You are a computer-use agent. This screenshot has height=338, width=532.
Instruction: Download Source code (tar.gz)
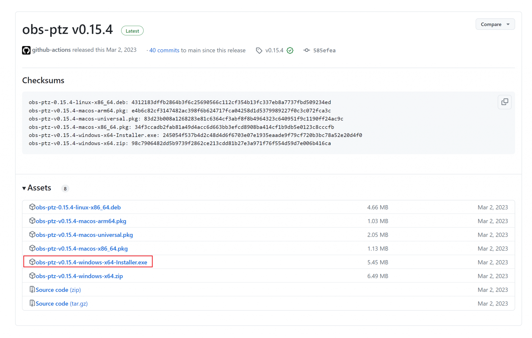(x=62, y=303)
